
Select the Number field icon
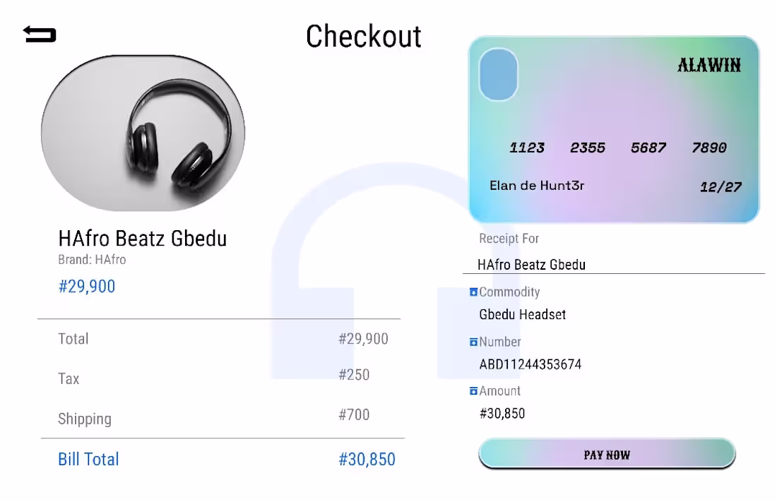[x=473, y=342]
